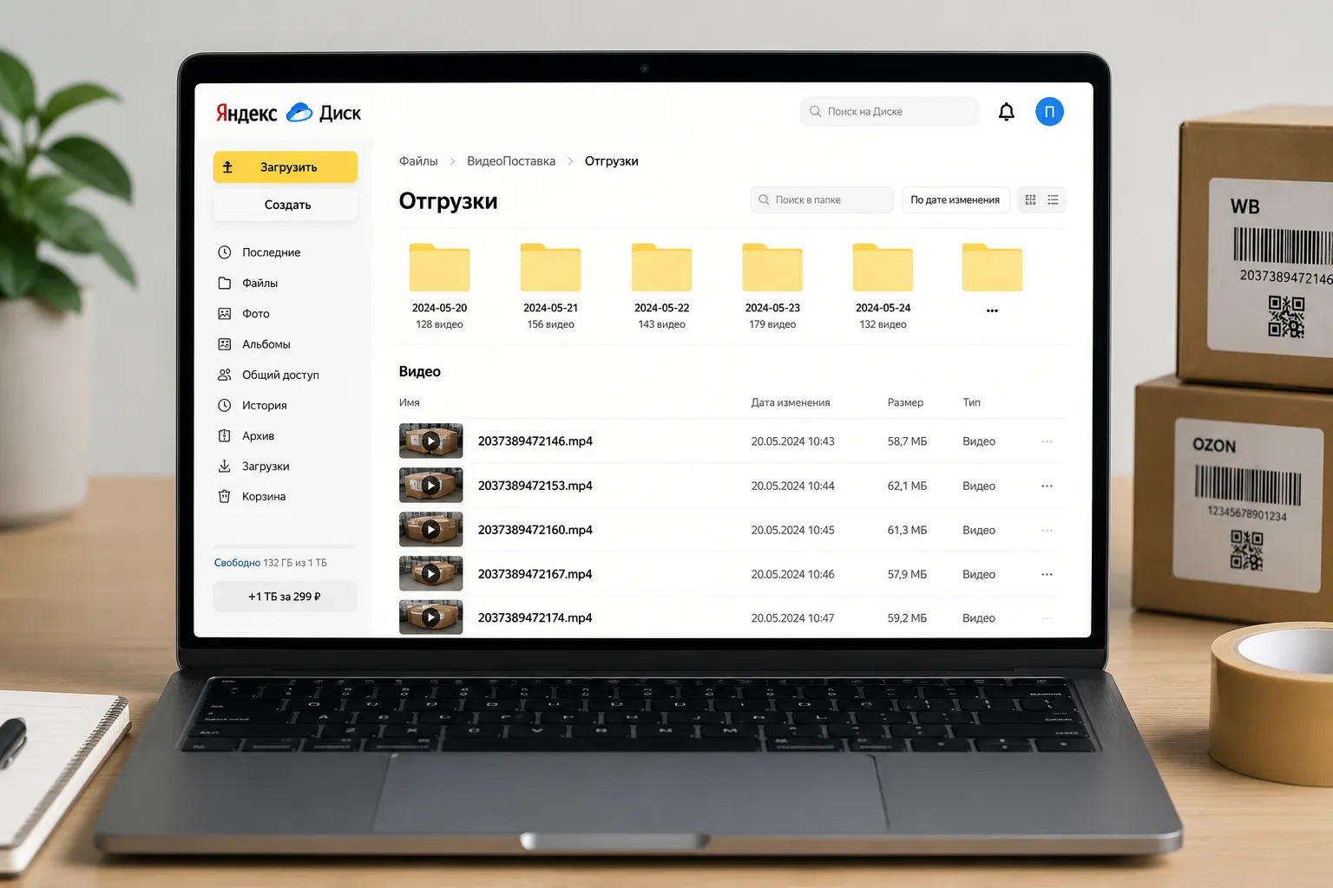Open Общий доступ in the sidebar

280,375
